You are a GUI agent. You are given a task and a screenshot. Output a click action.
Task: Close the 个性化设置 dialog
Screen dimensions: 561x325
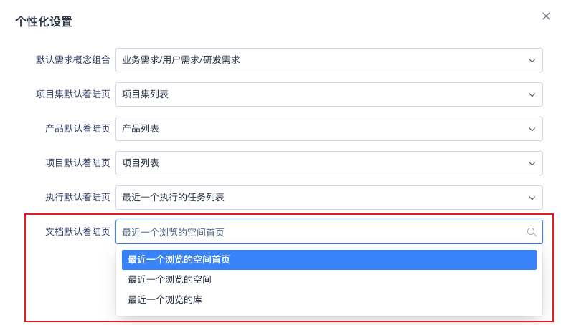pos(546,16)
